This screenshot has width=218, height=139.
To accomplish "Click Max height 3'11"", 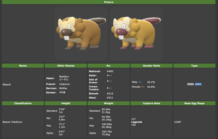I will [62, 124].
